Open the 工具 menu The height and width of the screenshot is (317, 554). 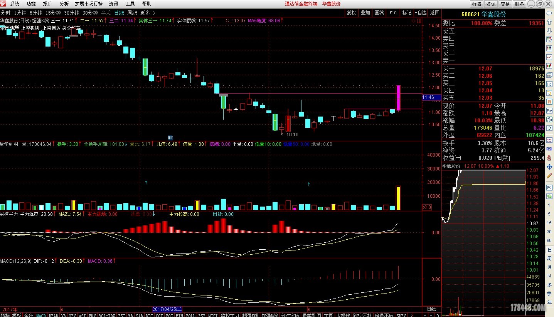[130, 4]
